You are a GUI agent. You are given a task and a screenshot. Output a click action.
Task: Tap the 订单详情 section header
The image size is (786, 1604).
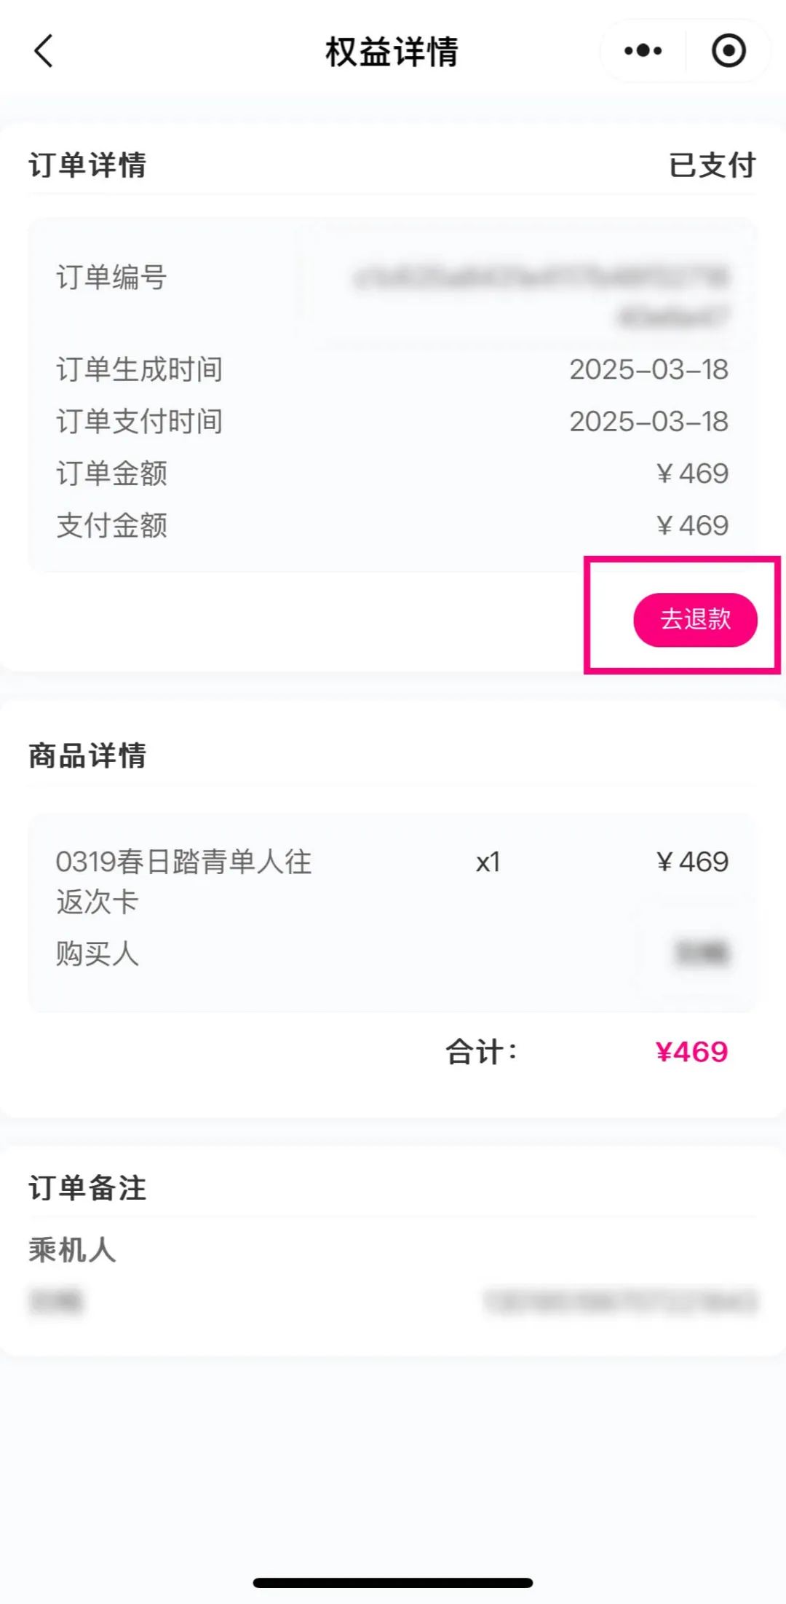(x=87, y=165)
